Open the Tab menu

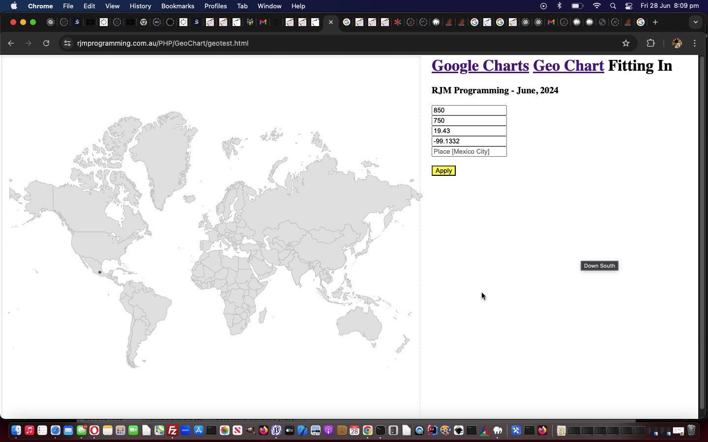(x=242, y=6)
